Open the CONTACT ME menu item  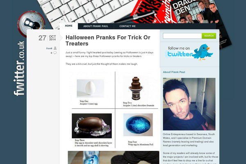pos(128,26)
